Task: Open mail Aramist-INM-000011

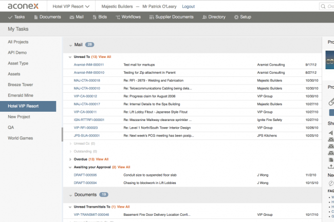Action: click(x=88, y=65)
